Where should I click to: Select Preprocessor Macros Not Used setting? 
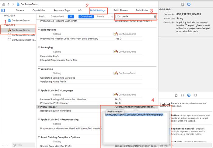click(71, 129)
